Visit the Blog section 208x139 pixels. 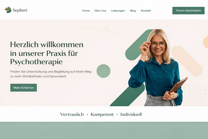pyautogui.click(x=133, y=11)
